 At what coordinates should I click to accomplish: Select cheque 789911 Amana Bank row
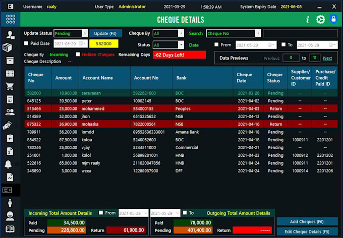(x=181, y=132)
